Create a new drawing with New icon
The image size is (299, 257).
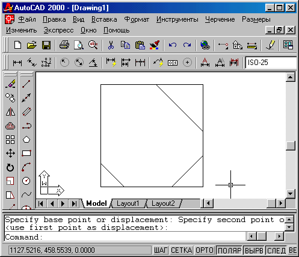[x=17, y=45]
